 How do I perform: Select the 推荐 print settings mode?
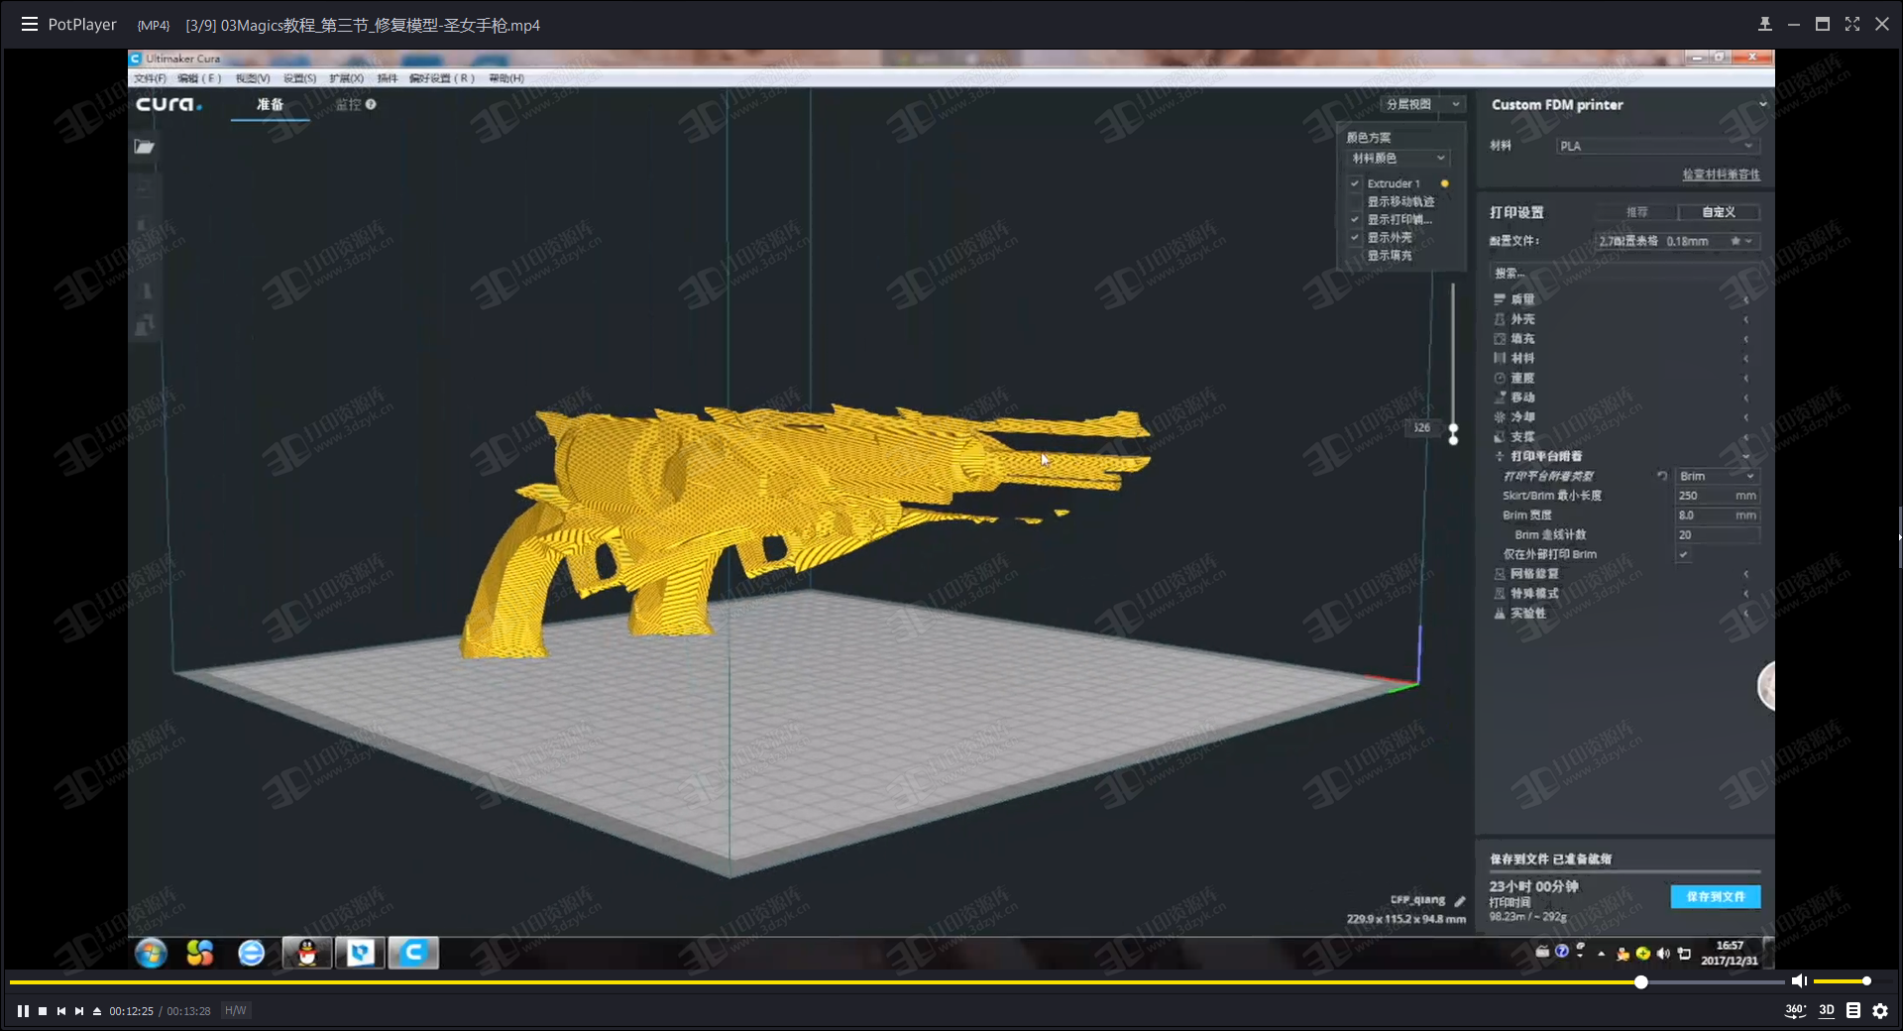[1636, 212]
